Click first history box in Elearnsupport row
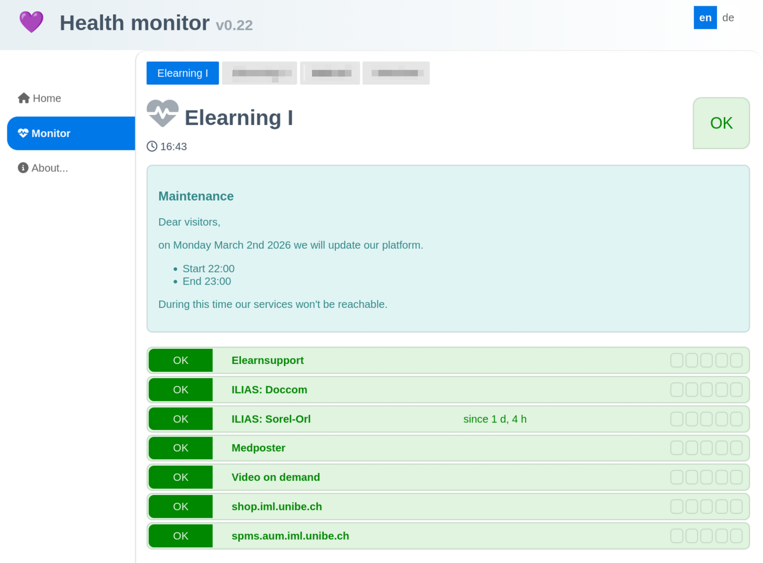The width and height of the screenshot is (763, 563). (676, 360)
